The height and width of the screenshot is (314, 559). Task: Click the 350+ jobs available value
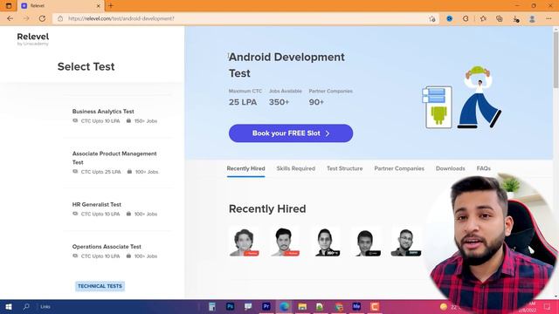(x=279, y=102)
